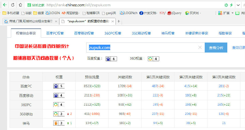Open the LOGIN bookmark

coord(53,13)
